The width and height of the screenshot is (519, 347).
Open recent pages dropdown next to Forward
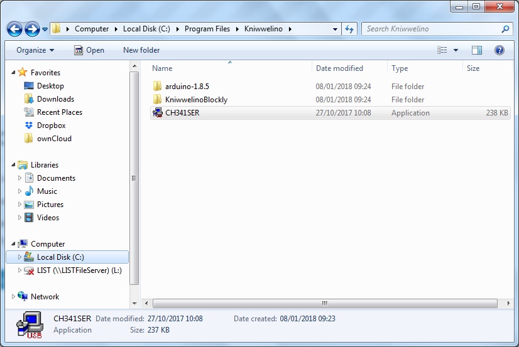(45, 29)
